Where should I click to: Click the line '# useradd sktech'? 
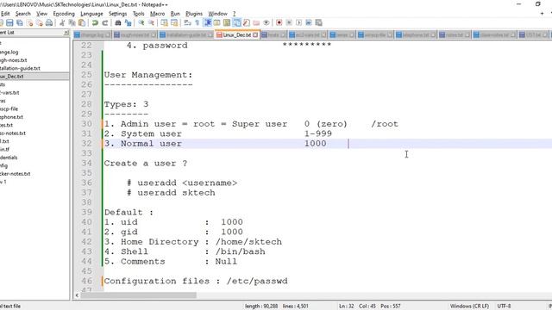(171, 193)
